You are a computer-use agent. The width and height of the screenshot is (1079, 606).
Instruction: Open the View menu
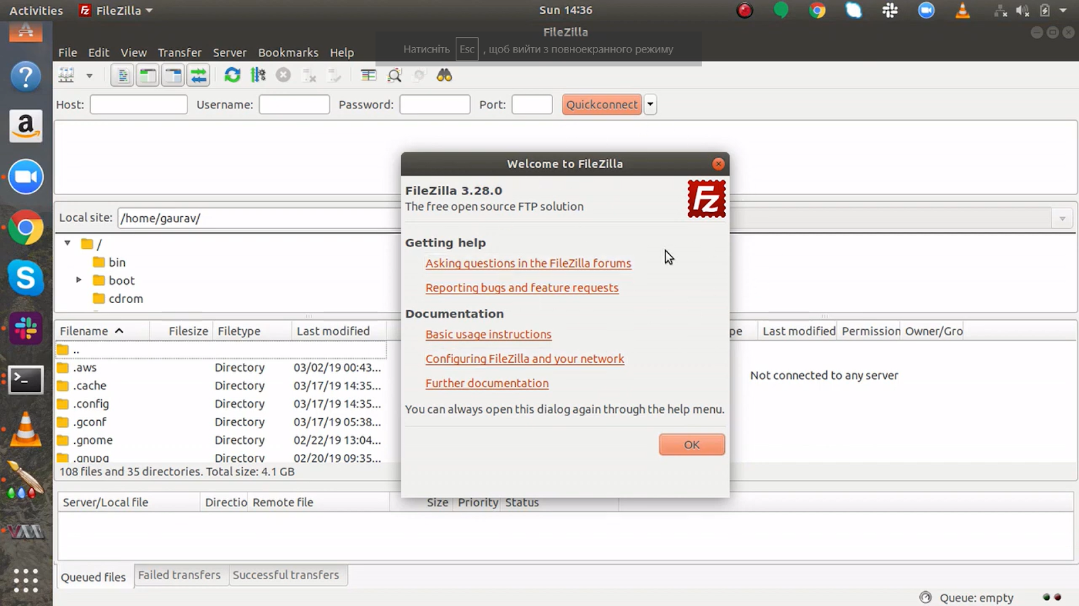134,53
